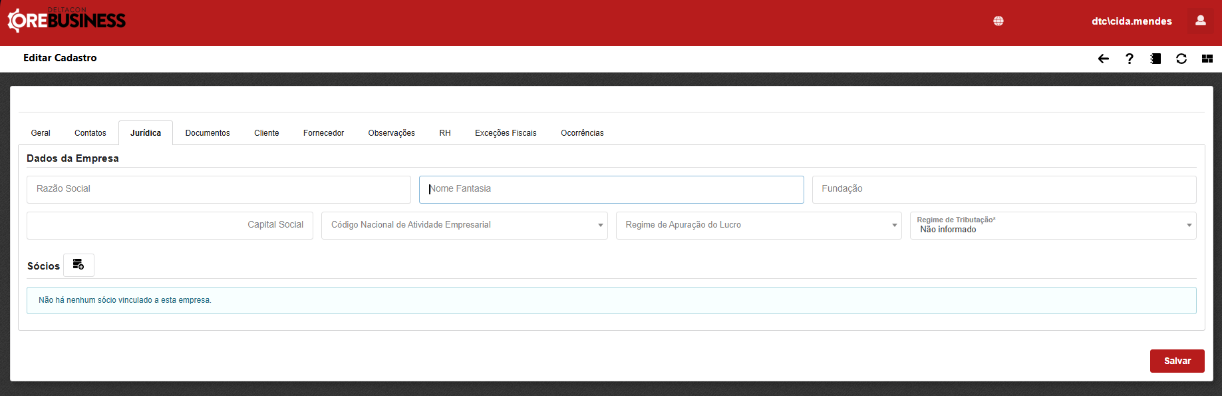Add a partner with Sócios icon

[78, 265]
